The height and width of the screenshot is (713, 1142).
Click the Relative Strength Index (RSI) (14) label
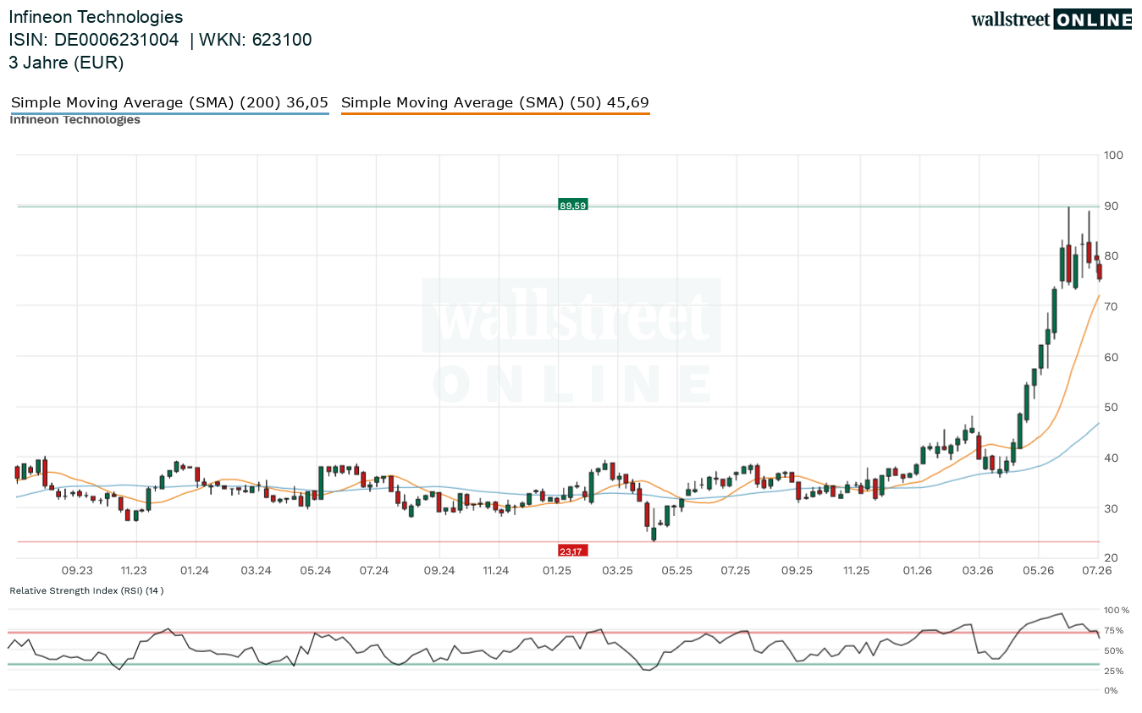pyautogui.click(x=86, y=590)
